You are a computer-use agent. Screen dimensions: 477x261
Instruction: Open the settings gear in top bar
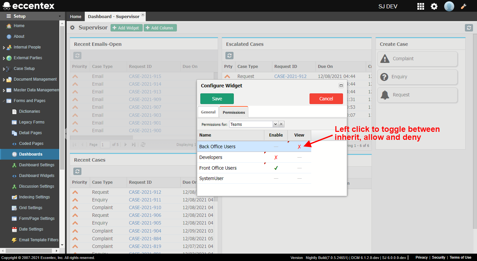pos(434,6)
